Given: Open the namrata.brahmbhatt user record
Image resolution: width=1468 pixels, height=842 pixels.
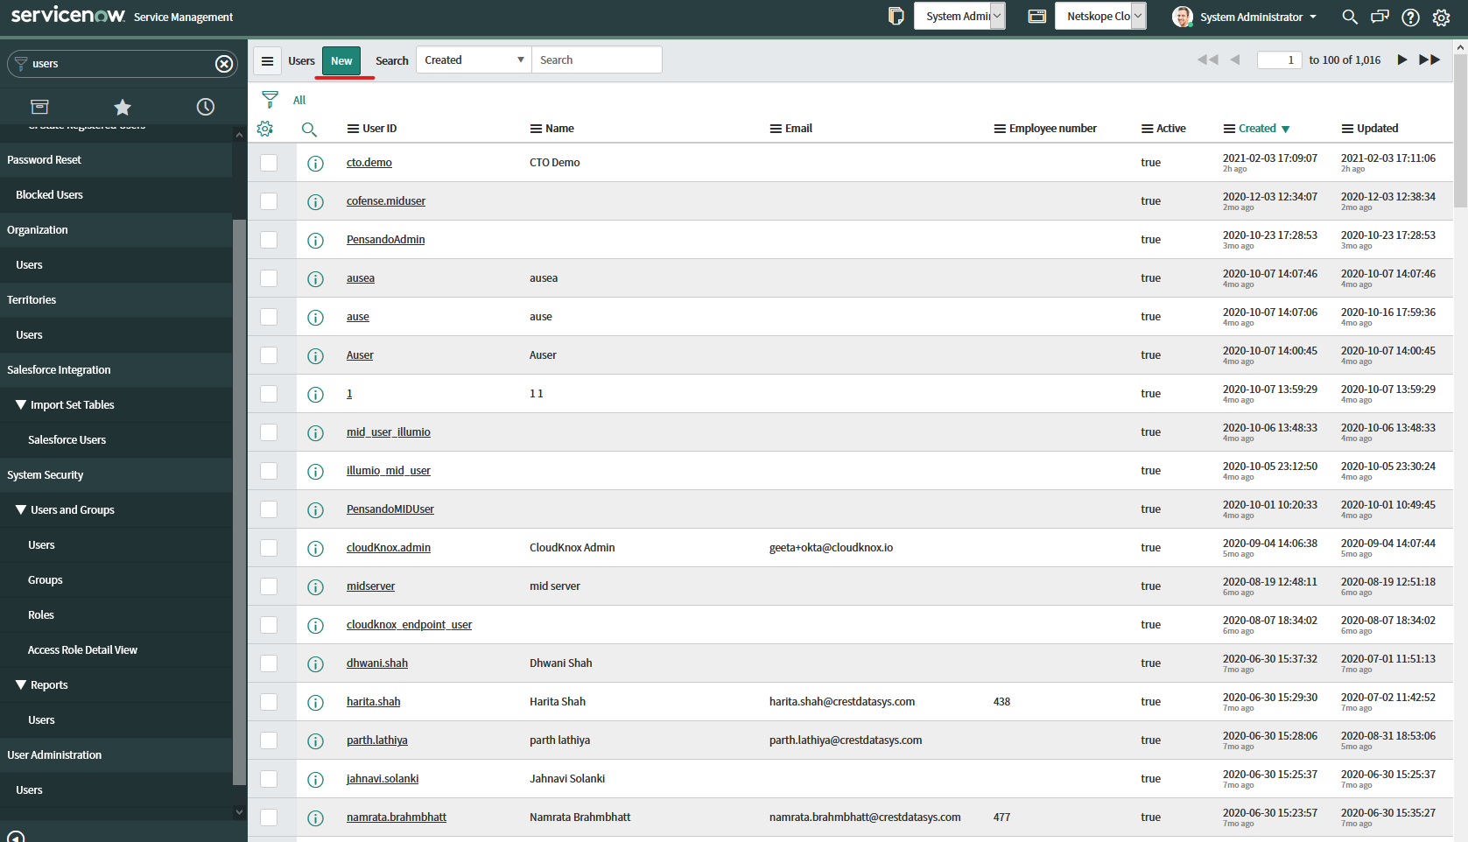Looking at the screenshot, I should [397, 817].
